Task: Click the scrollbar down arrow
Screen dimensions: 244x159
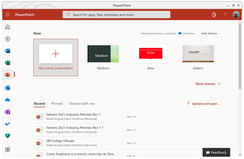Action: (x=240, y=155)
